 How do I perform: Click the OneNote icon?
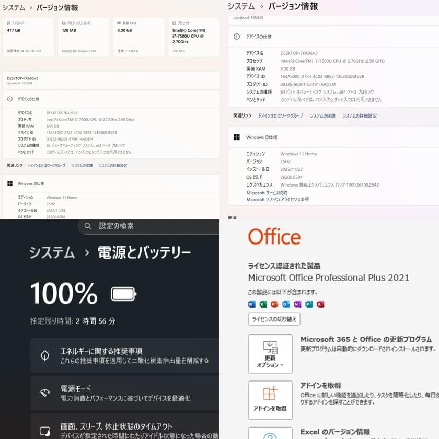click(x=297, y=304)
